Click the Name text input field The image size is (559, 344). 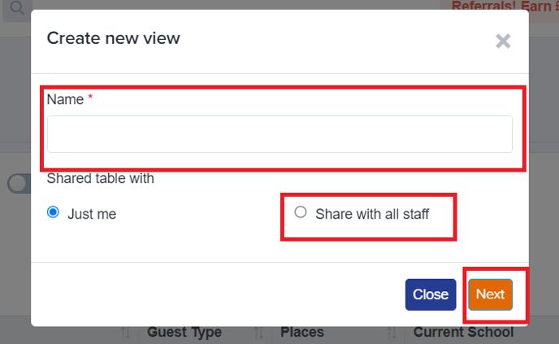[x=279, y=134]
